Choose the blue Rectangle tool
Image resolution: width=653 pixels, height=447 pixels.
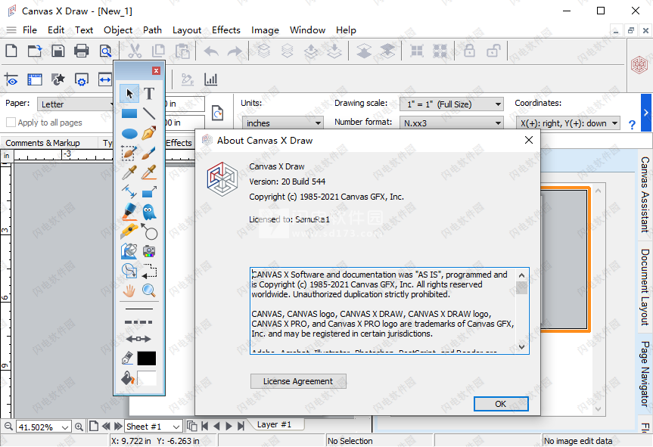(x=129, y=113)
